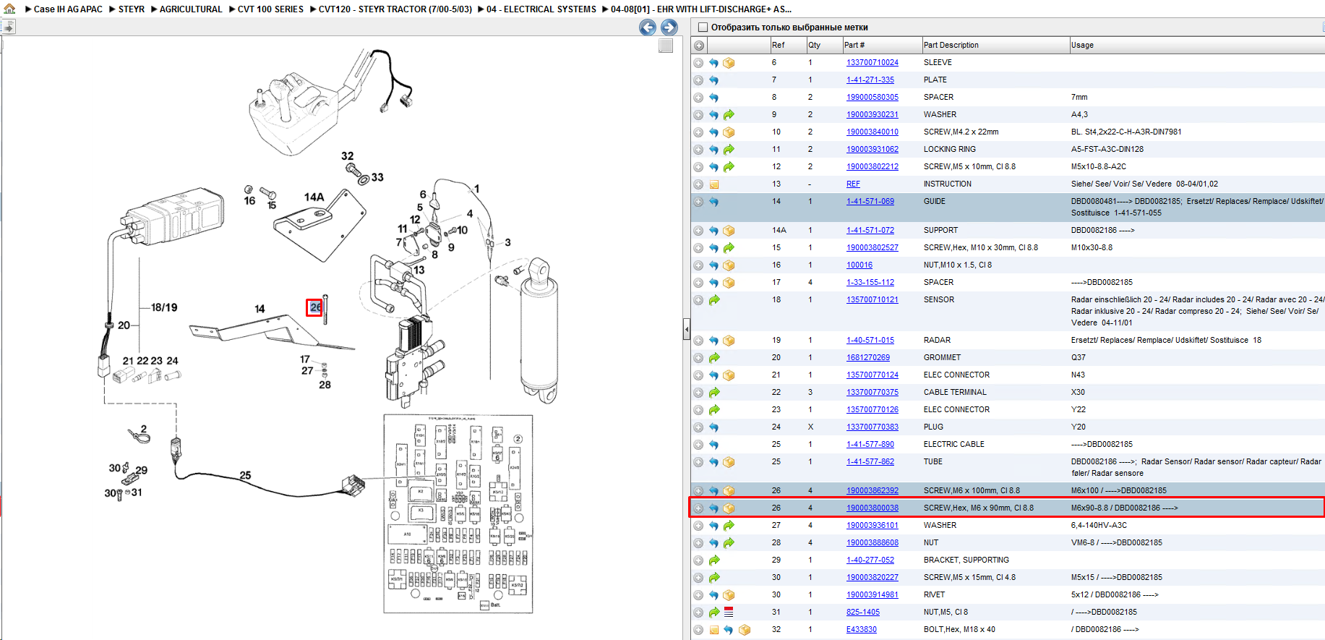Click the box icon on the RIVET row
Viewport: 1325px width, 640px height.
(729, 595)
